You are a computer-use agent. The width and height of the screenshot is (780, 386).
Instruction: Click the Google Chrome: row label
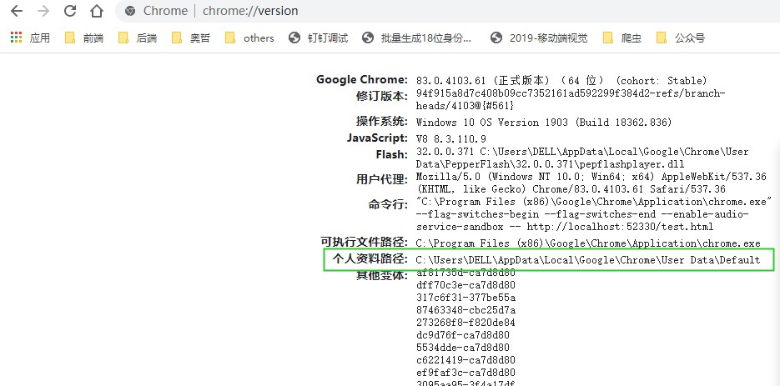[362, 79]
